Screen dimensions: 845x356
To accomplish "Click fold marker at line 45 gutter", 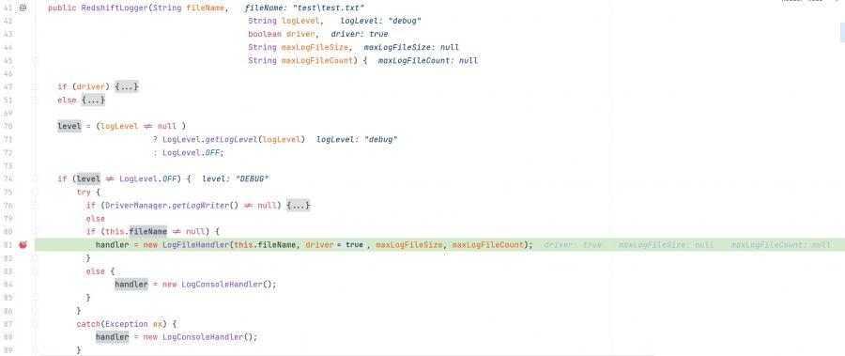I will click(x=35, y=60).
